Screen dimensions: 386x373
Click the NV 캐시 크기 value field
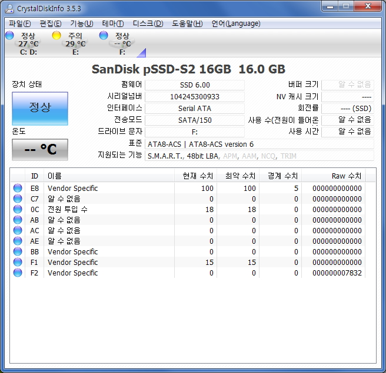[348, 96]
